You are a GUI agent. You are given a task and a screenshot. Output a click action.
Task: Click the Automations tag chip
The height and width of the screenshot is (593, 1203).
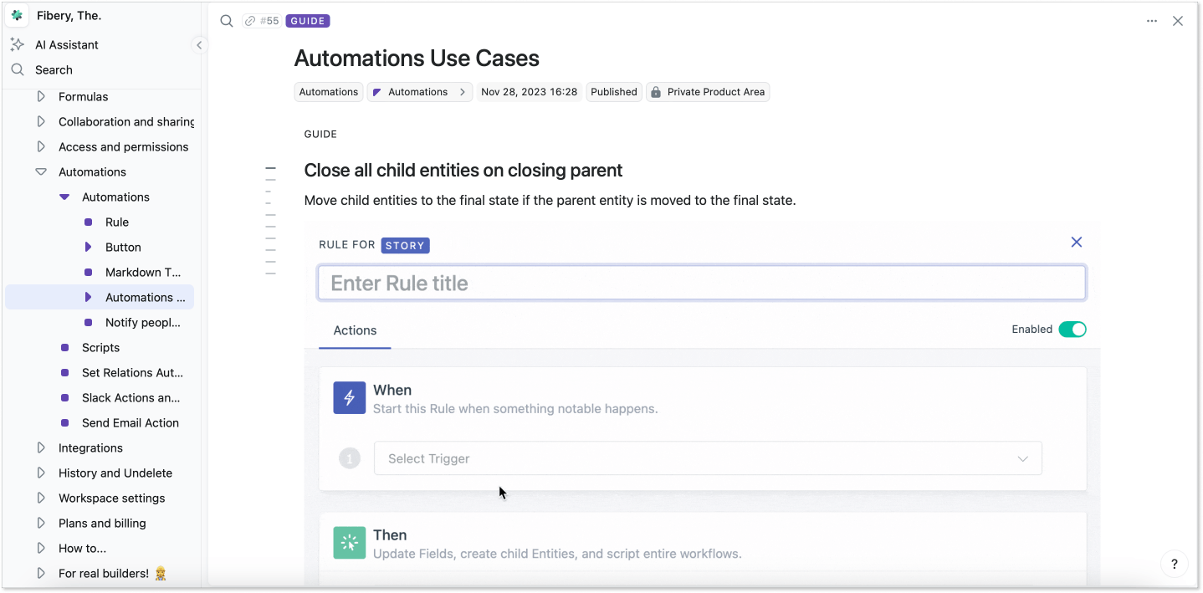click(329, 92)
